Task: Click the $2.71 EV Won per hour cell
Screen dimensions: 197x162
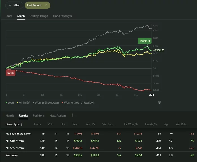Action: (138, 141)
